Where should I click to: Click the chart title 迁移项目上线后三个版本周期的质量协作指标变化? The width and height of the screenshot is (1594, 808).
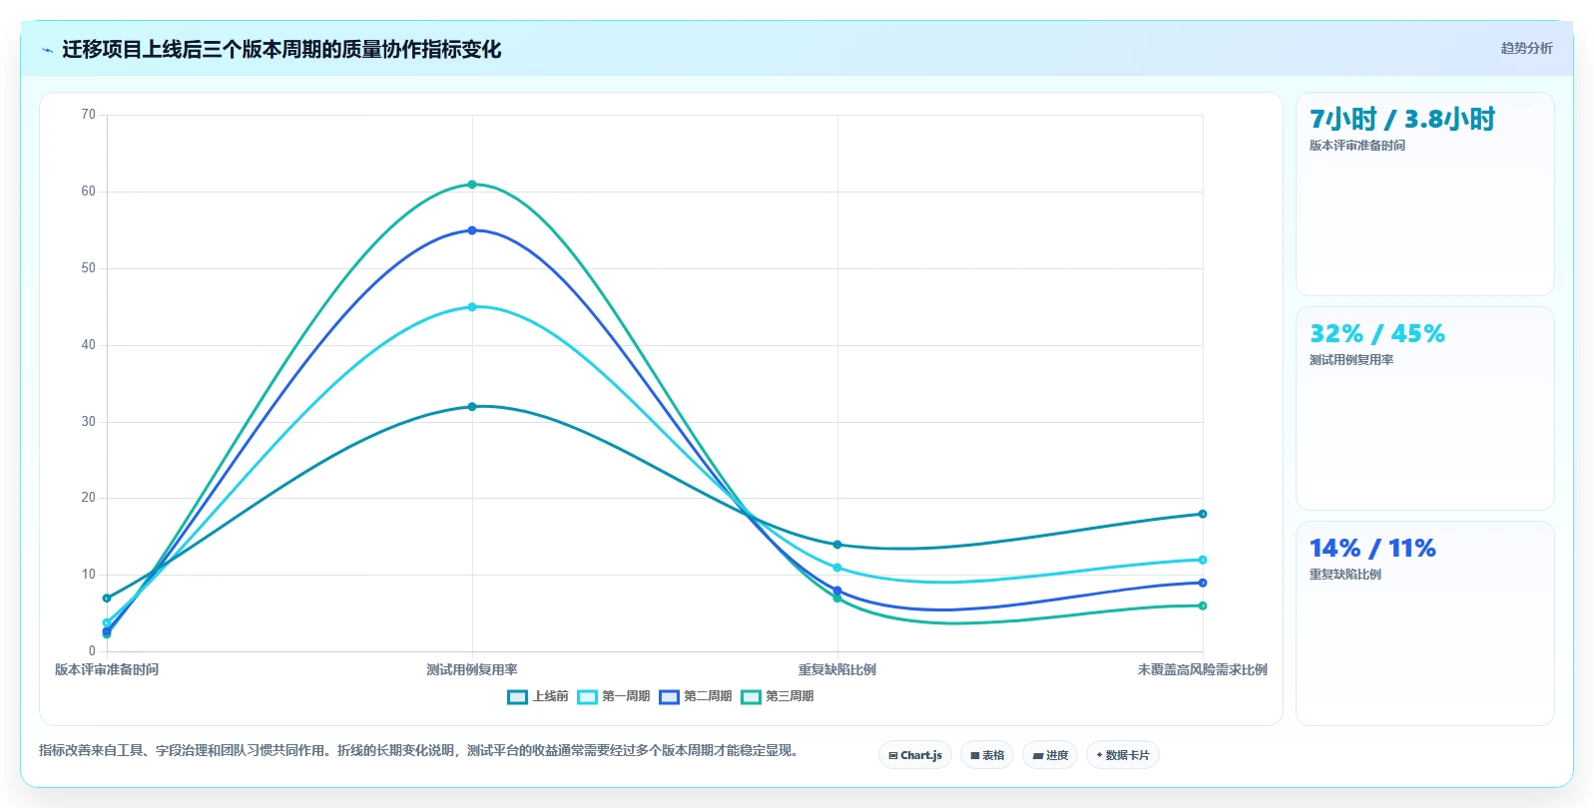[281, 50]
